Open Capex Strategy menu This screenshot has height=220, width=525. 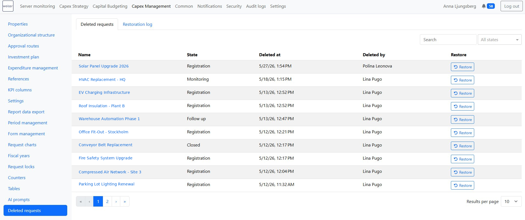coord(74,6)
